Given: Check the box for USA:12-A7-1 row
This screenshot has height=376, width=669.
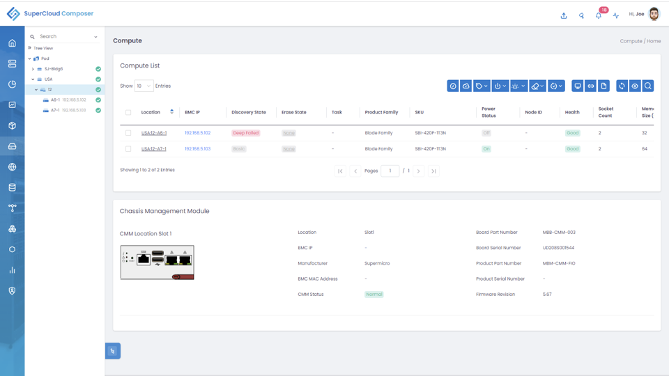Looking at the screenshot, I should [128, 149].
